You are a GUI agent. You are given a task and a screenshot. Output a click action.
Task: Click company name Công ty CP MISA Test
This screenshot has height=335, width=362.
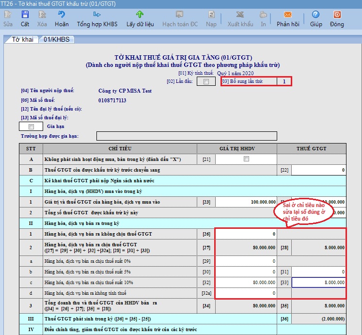tap(125, 91)
